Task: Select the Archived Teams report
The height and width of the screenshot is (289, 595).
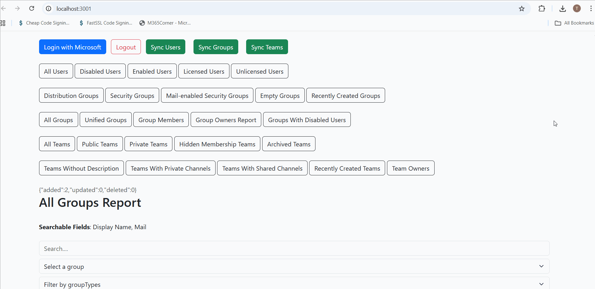Action: click(x=289, y=144)
